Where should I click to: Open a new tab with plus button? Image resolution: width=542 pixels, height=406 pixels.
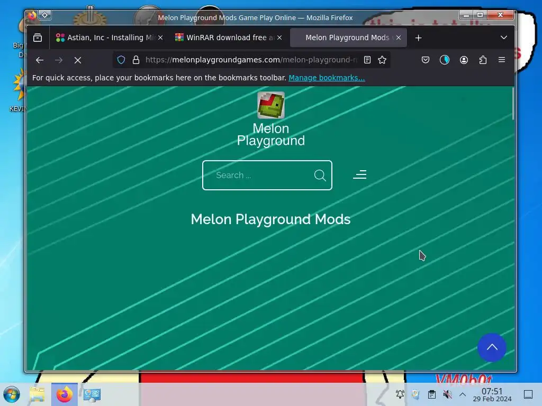(x=418, y=38)
